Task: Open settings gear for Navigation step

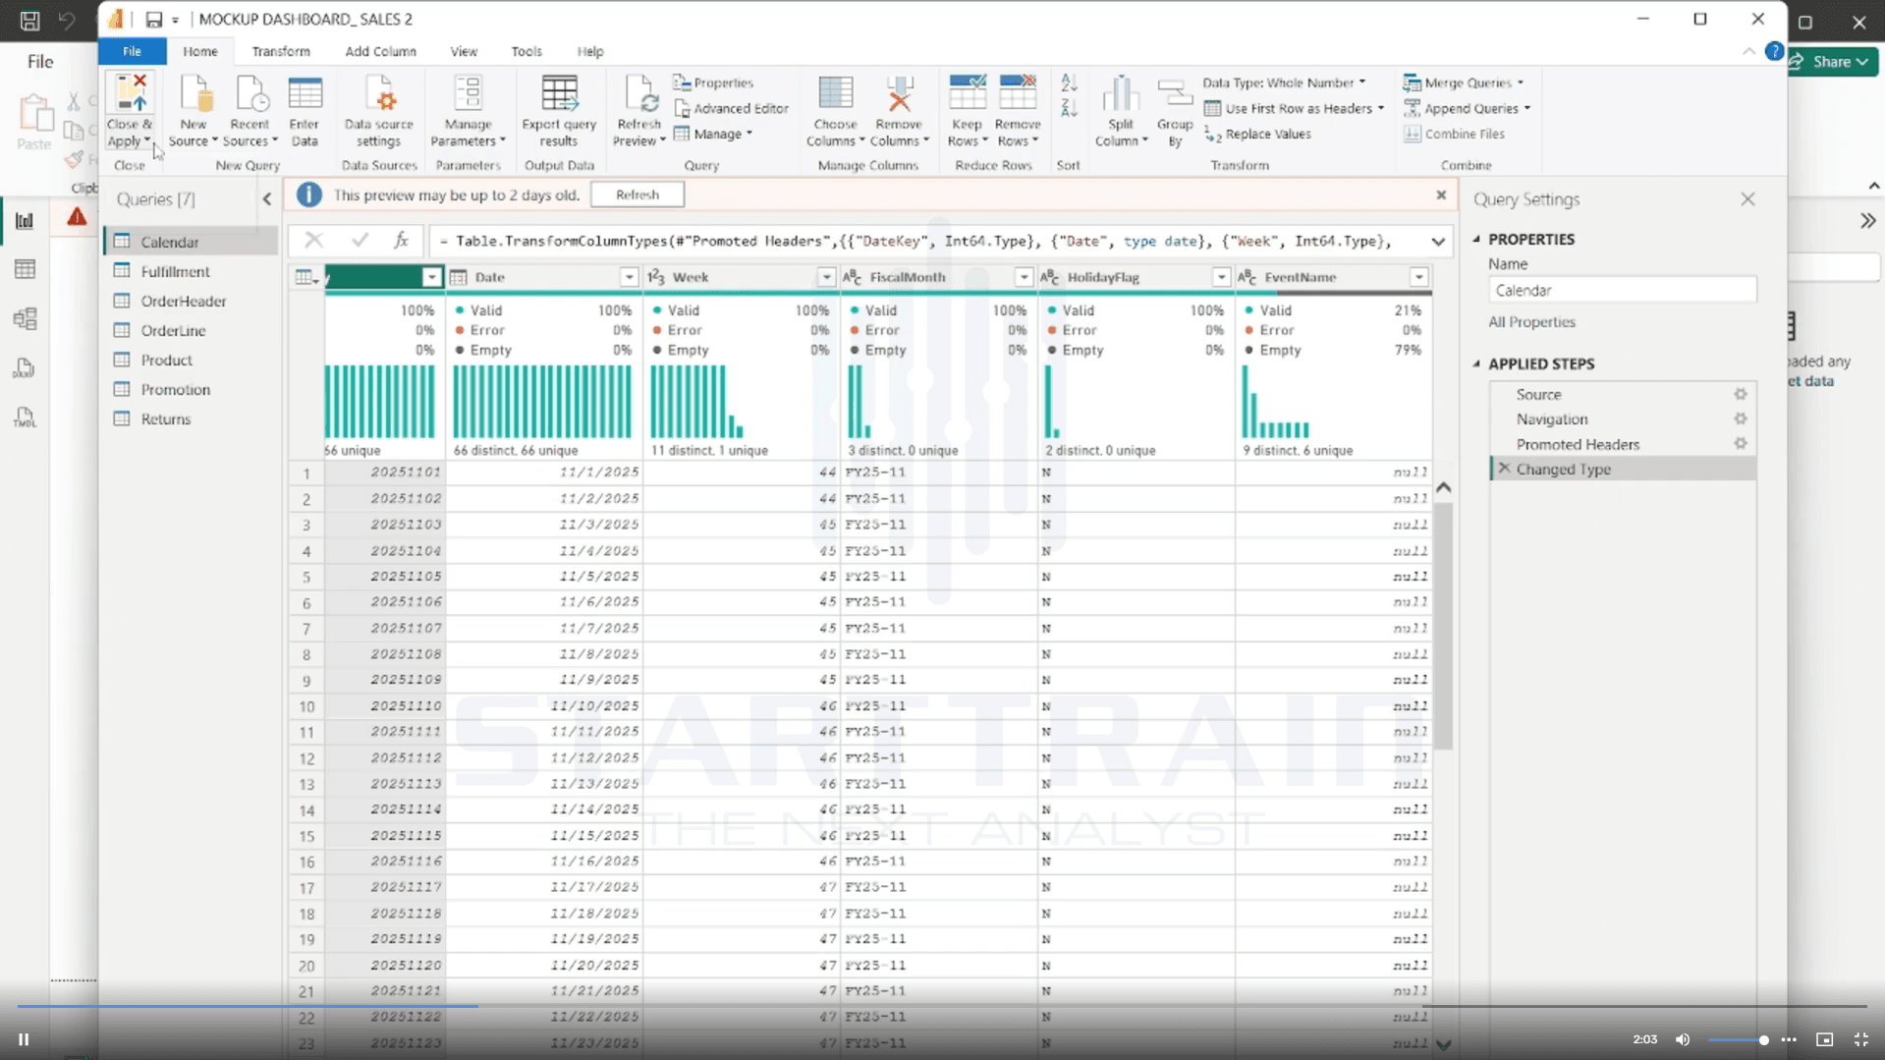Action: click(x=1741, y=418)
